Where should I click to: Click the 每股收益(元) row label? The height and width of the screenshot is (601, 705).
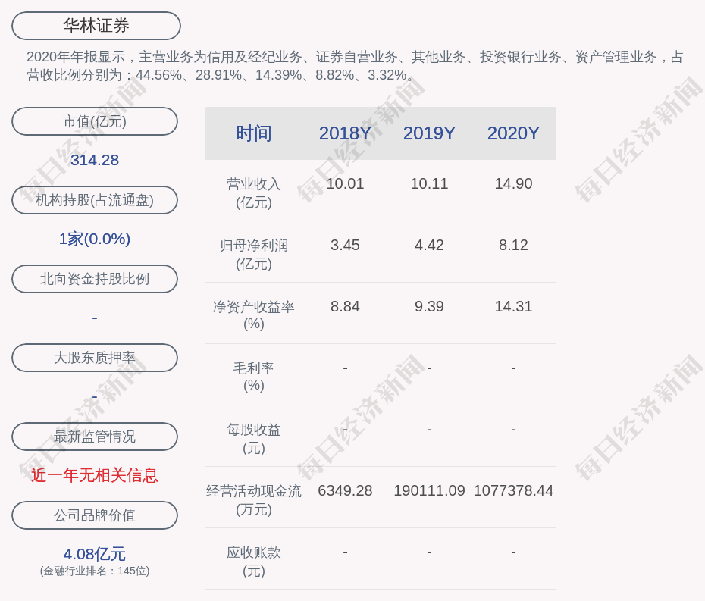click(254, 439)
